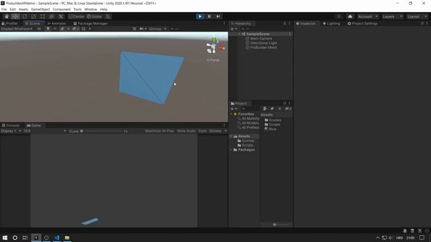Expand the Packages folder in Project

pyautogui.click(x=231, y=150)
